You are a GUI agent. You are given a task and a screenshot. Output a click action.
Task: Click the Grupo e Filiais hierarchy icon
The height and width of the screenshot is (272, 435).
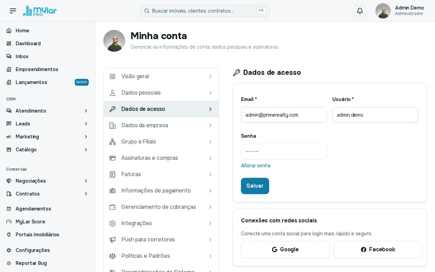[x=112, y=142]
